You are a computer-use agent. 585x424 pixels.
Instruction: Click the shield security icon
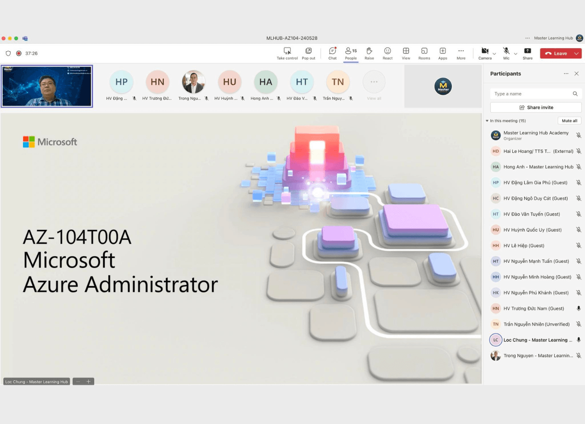click(8, 53)
